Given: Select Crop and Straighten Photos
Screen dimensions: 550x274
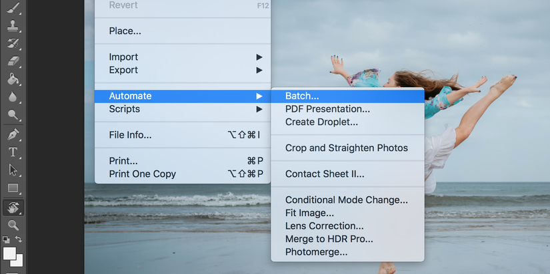Looking at the screenshot, I should point(347,148).
